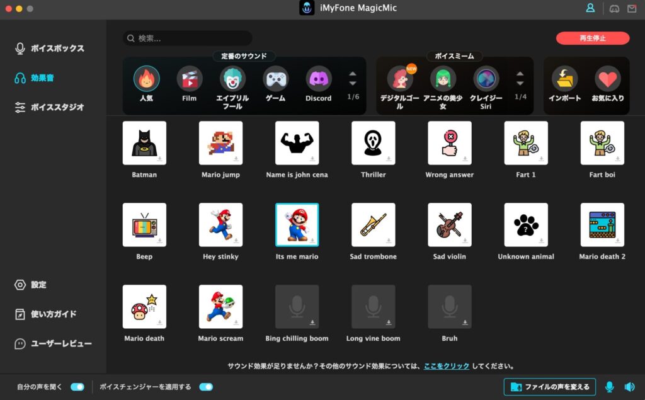645x400 pixels.
Task: Open the エイプリルフール clown category
Action: point(232,79)
